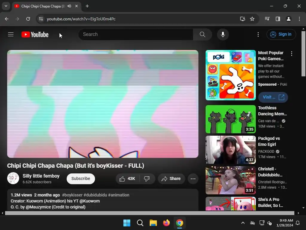The width and height of the screenshot is (306, 230).
Task: Click the Toothless Dancing Meme title
Action: pyautogui.click(x=273, y=111)
